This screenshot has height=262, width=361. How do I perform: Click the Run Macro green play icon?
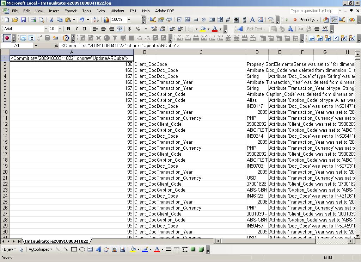(287, 20)
